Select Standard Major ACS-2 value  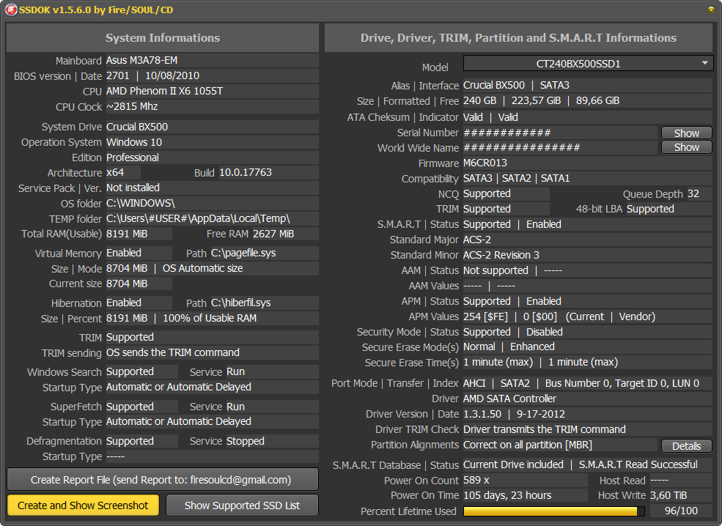[588, 240]
